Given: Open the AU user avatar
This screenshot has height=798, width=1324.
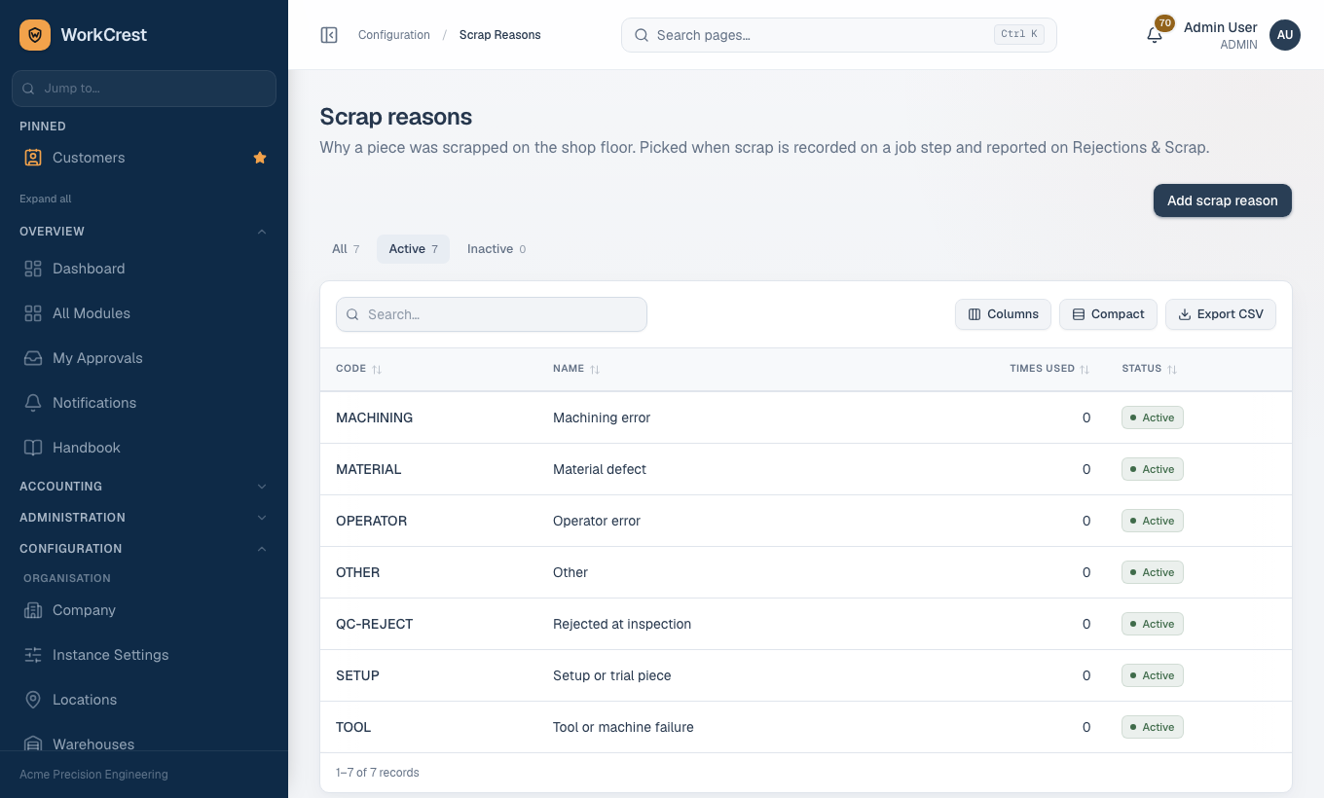Looking at the screenshot, I should click(x=1285, y=35).
